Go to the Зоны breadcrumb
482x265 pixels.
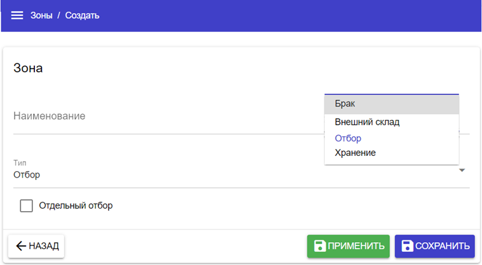click(41, 15)
